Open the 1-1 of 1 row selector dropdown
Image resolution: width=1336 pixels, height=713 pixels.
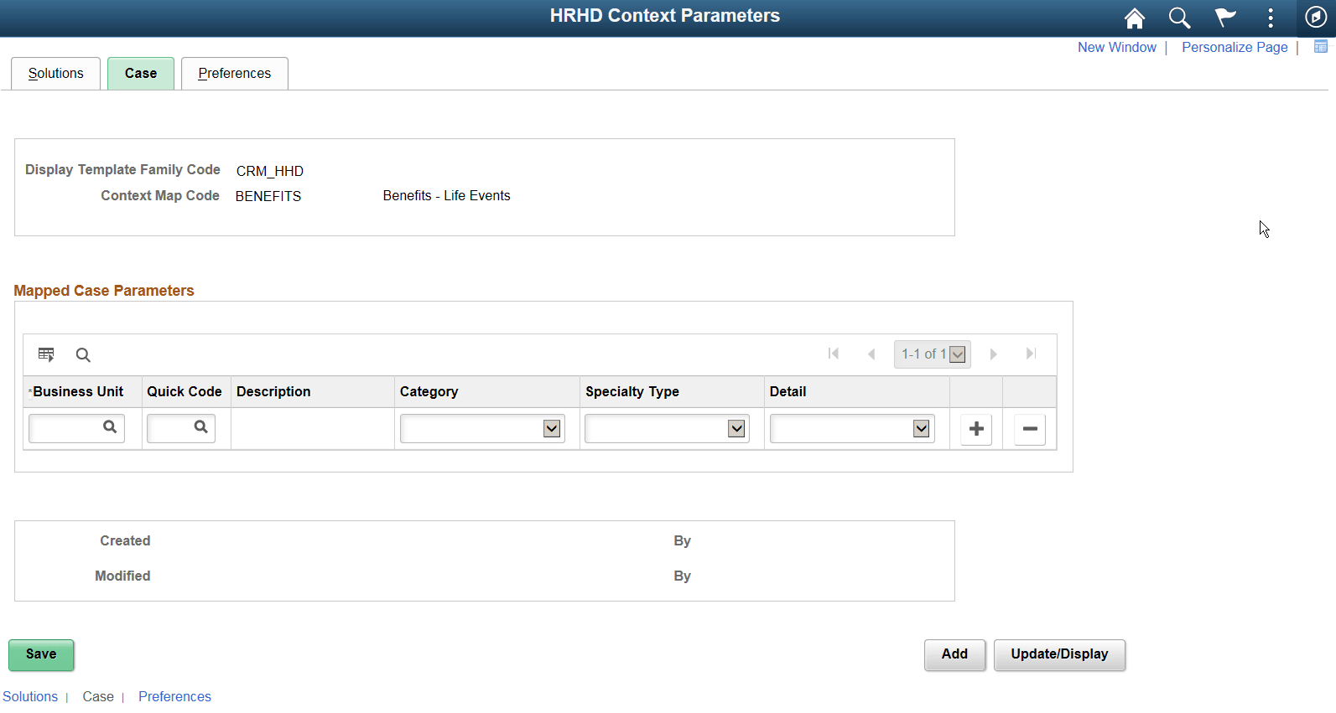pos(933,354)
